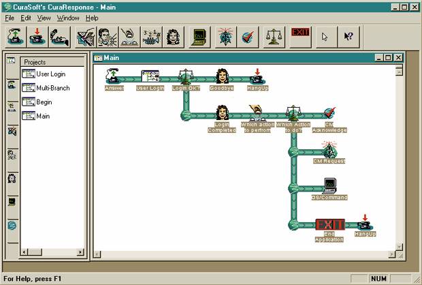This screenshot has height=285, width=422.
Task: Open the File menu
Action: 10,18
